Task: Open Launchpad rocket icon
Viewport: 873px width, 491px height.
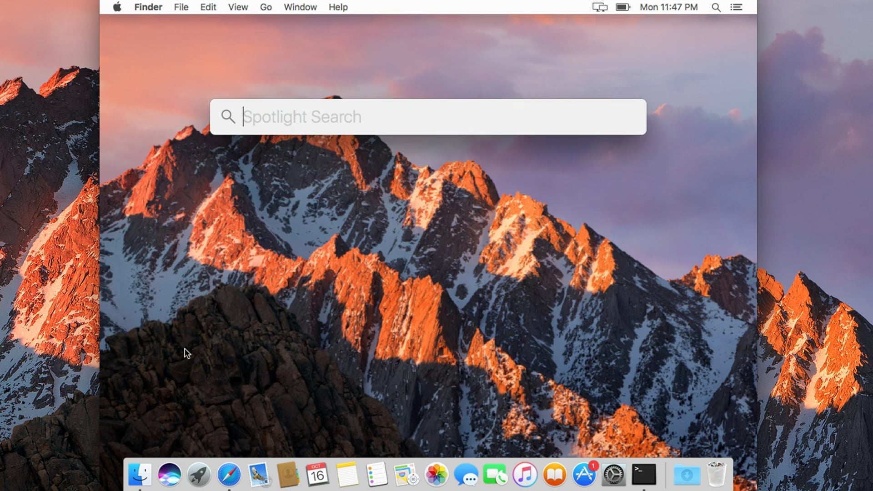Action: 199,475
